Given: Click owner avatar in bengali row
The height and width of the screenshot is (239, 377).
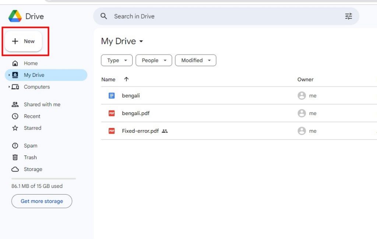Looking at the screenshot, I should click(302, 96).
